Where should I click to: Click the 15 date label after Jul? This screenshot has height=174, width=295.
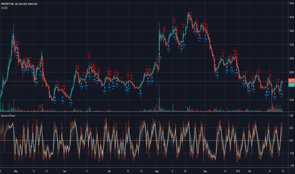[x=128, y=171]
